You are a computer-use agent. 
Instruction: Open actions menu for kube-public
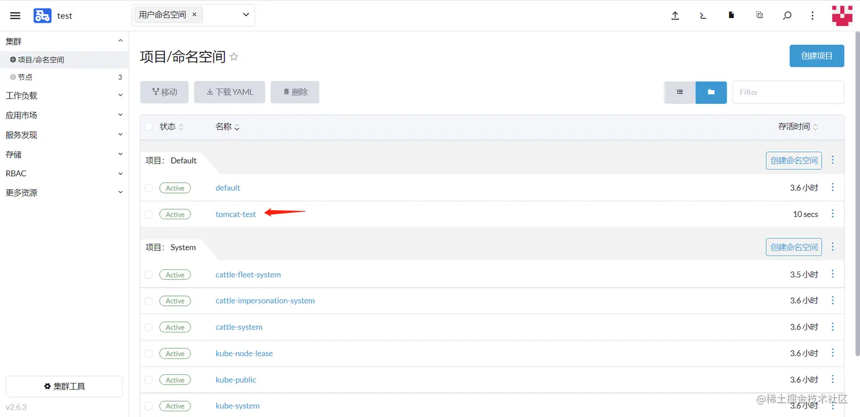833,380
